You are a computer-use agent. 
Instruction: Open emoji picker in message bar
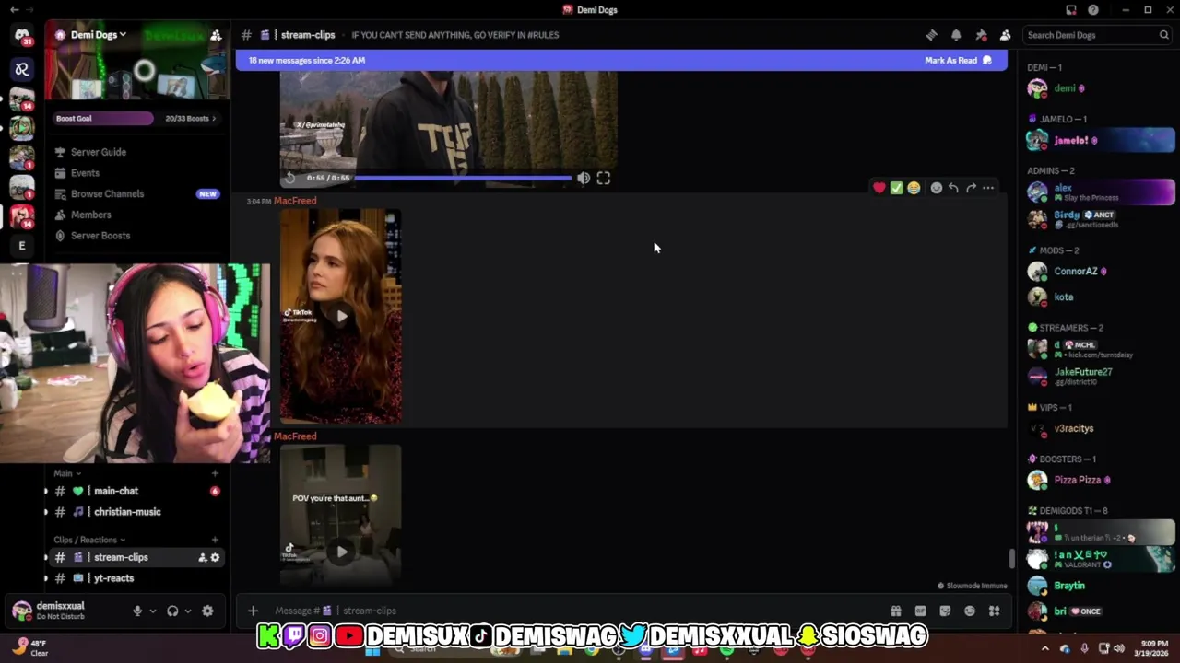(970, 611)
